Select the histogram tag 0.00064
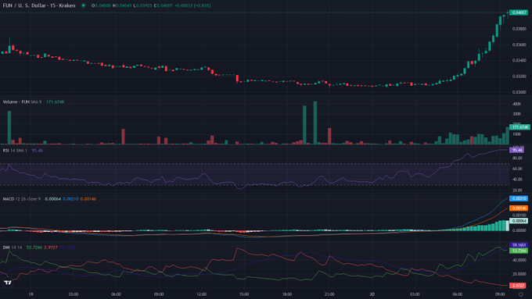 [519, 221]
